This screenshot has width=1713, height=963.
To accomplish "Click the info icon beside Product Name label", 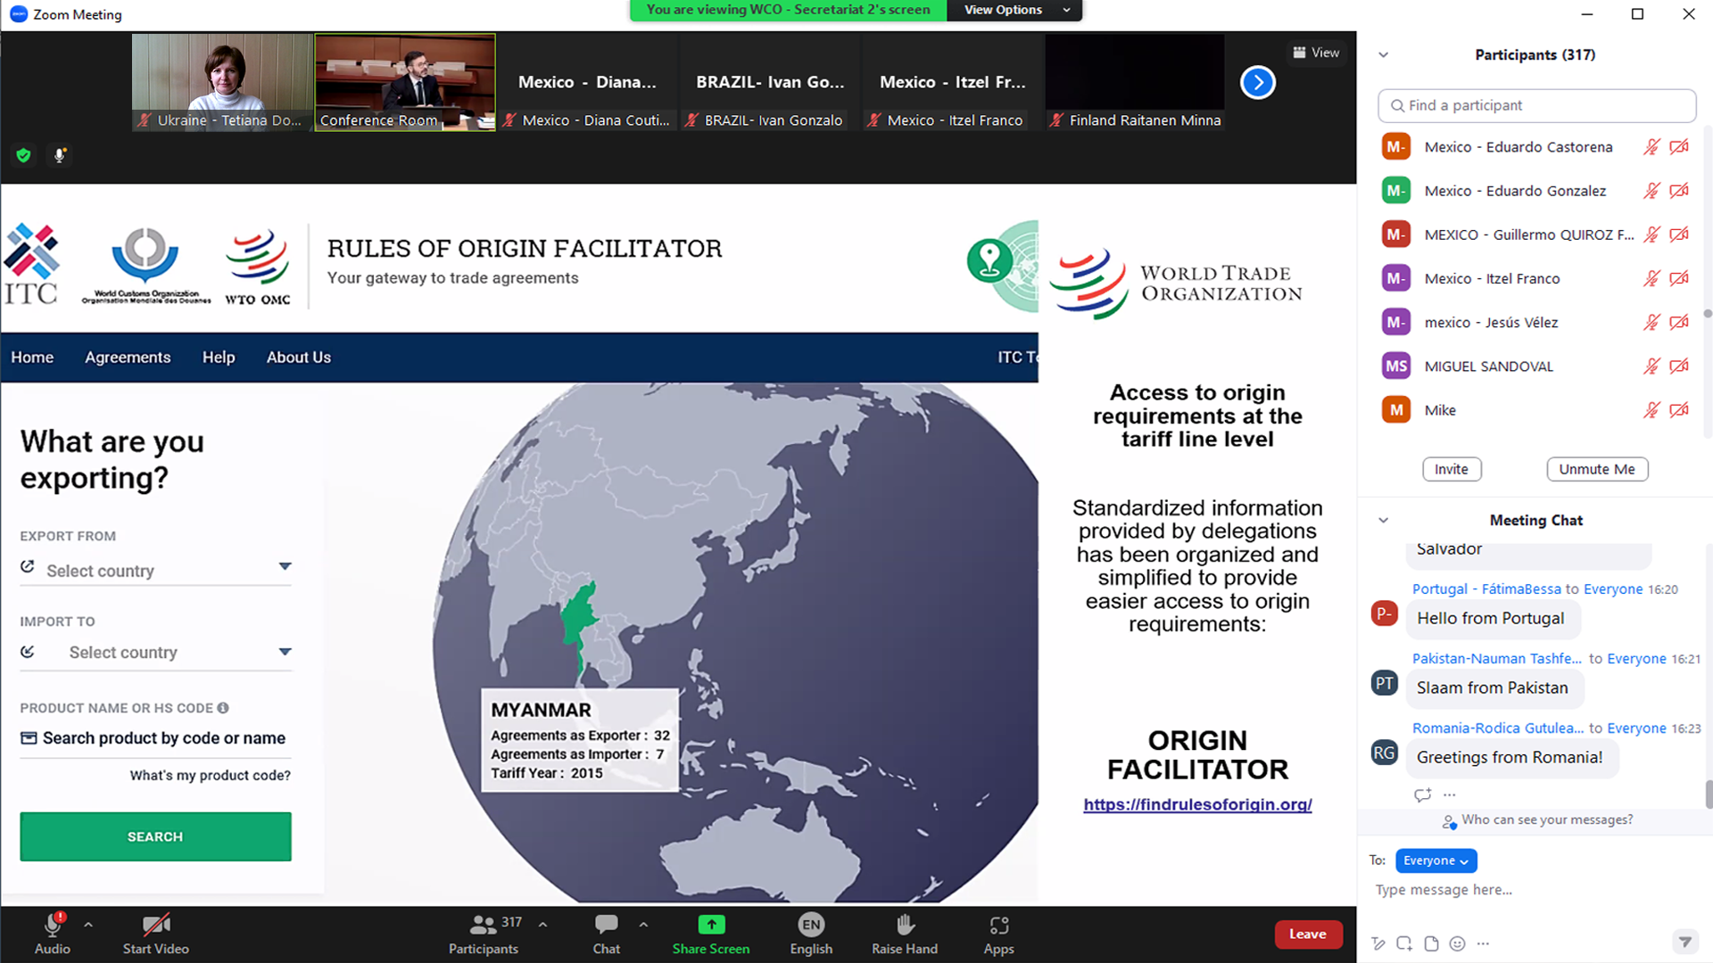I will coord(223,708).
